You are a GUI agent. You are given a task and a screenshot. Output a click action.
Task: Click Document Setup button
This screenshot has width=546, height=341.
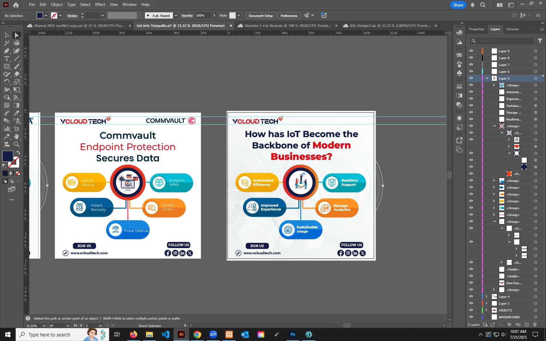[x=261, y=16]
